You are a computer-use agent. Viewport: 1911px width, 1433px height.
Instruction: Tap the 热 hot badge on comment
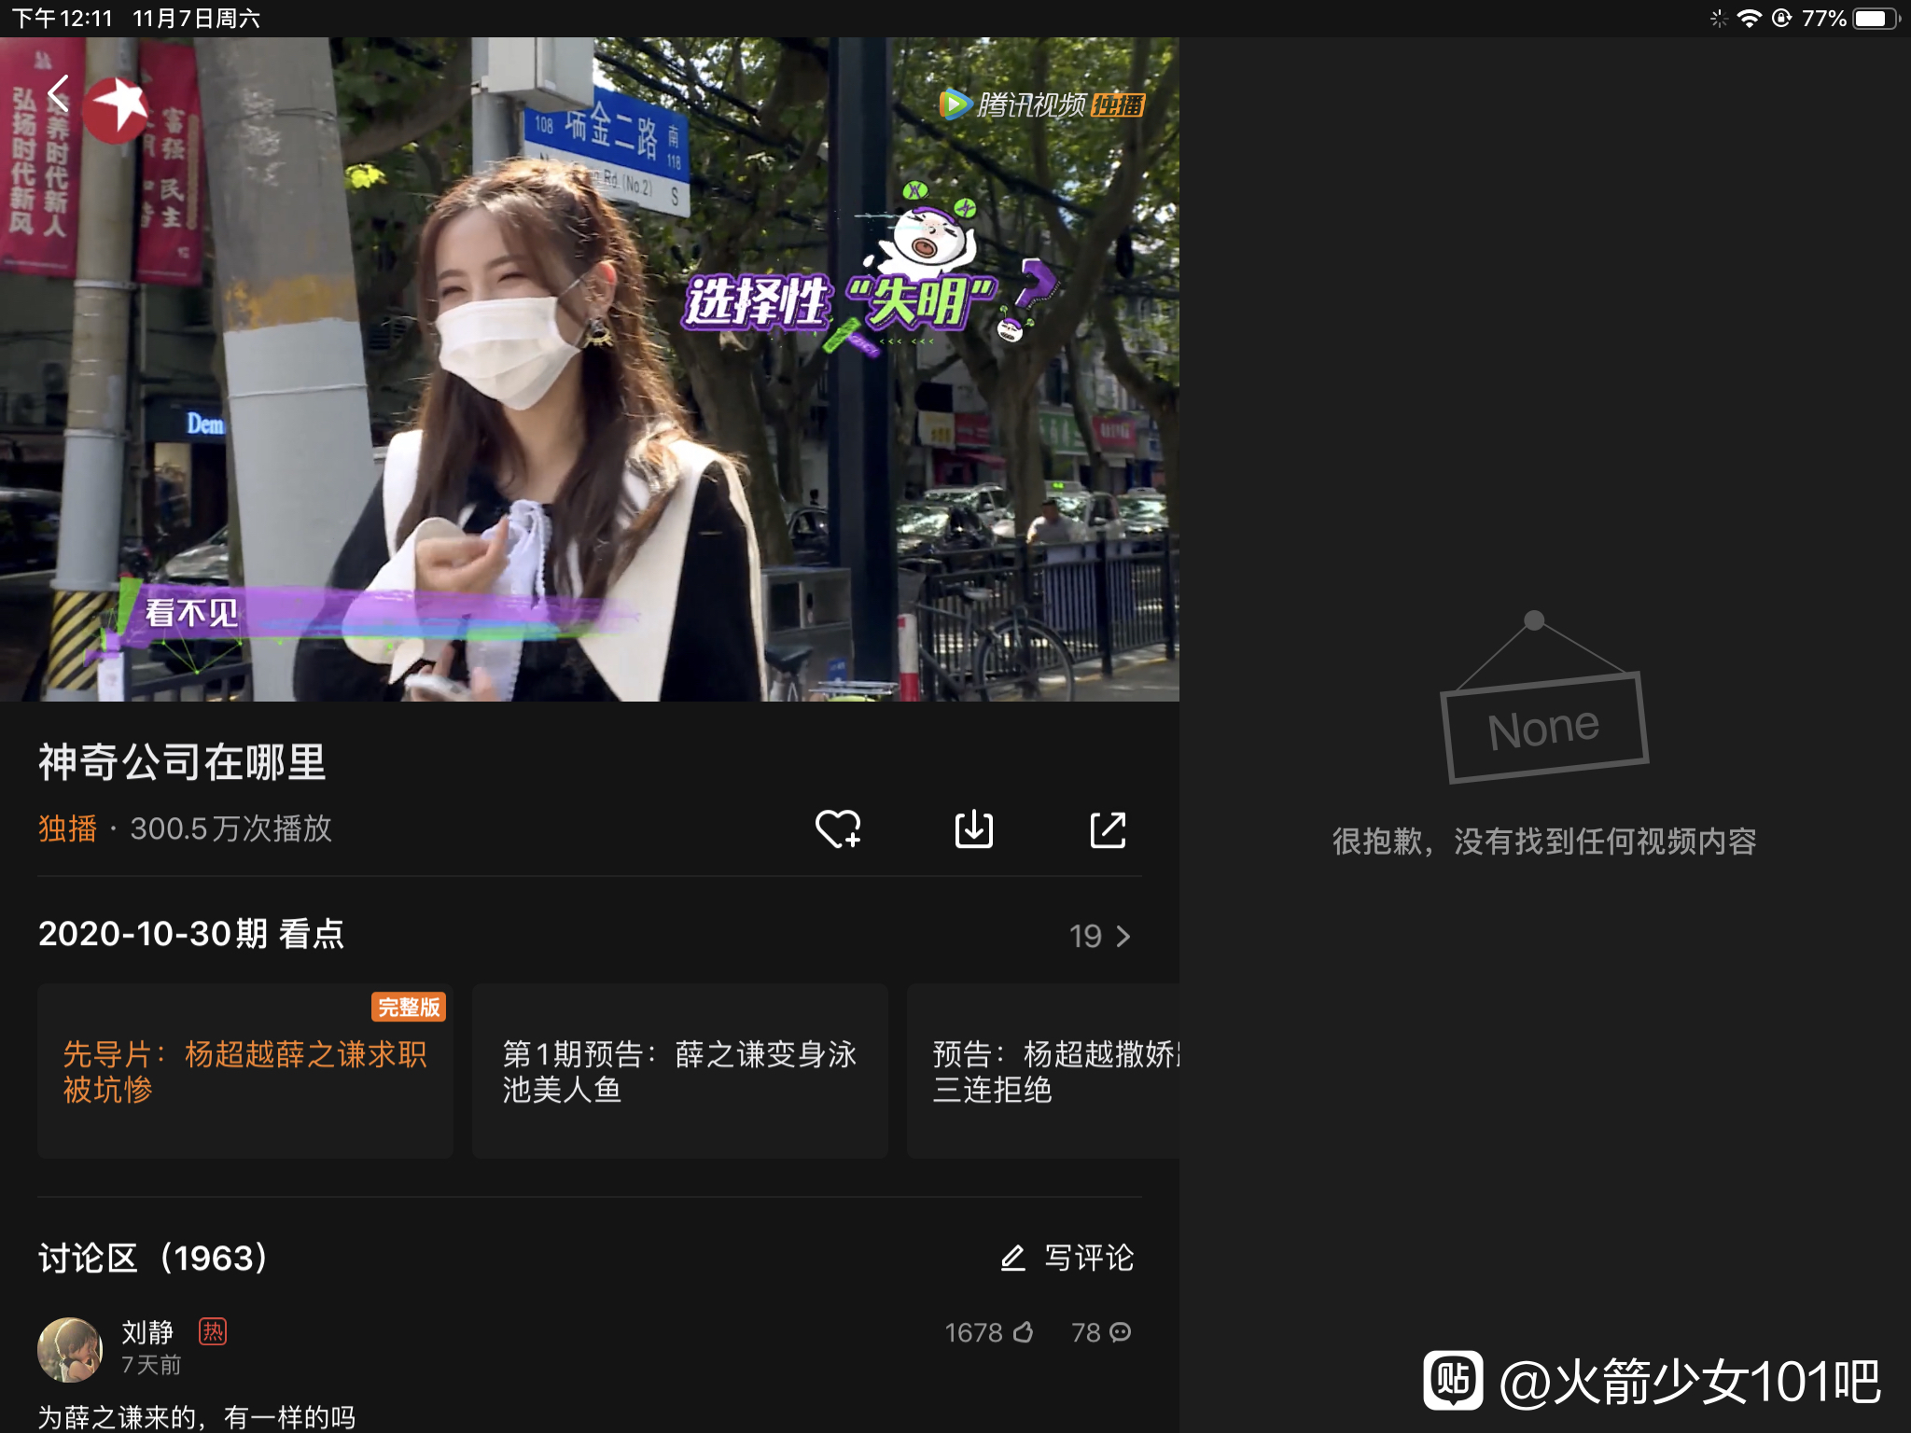click(x=213, y=1331)
